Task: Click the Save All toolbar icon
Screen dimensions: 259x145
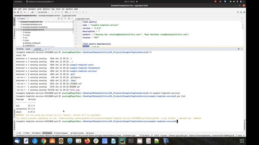Action: point(18,12)
